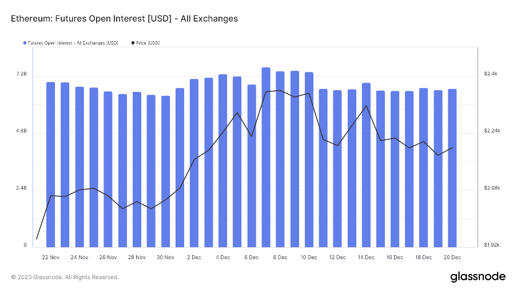Click the glassnode logo
The height and width of the screenshot is (290, 517).
478,276
